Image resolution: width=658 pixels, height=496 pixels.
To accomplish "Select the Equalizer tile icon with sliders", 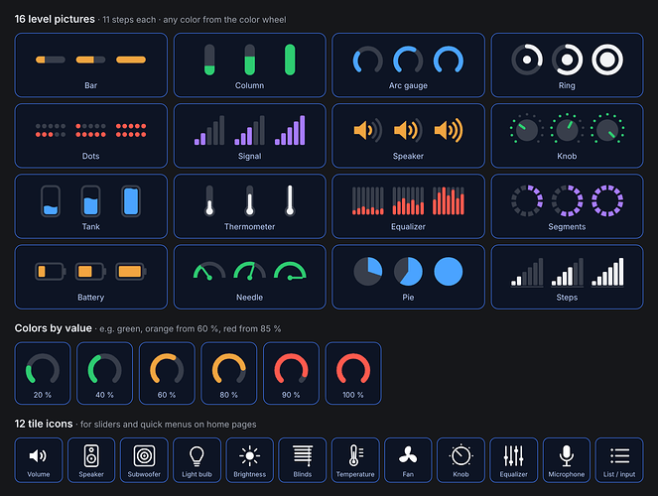I will pyautogui.click(x=514, y=460).
